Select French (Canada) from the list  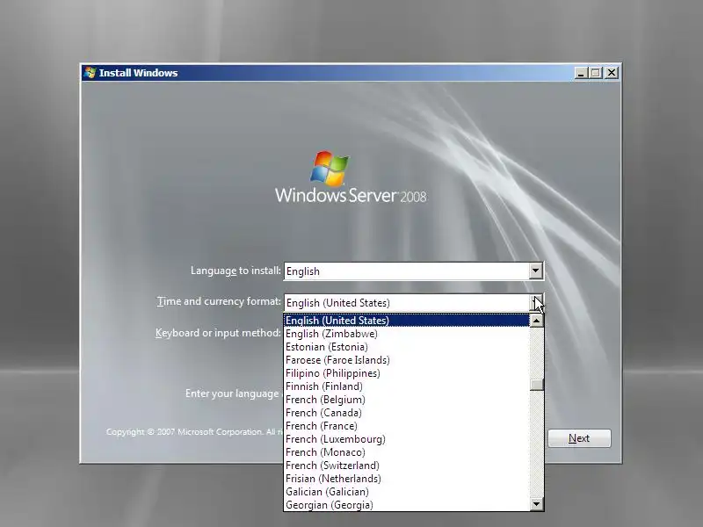(x=407, y=413)
